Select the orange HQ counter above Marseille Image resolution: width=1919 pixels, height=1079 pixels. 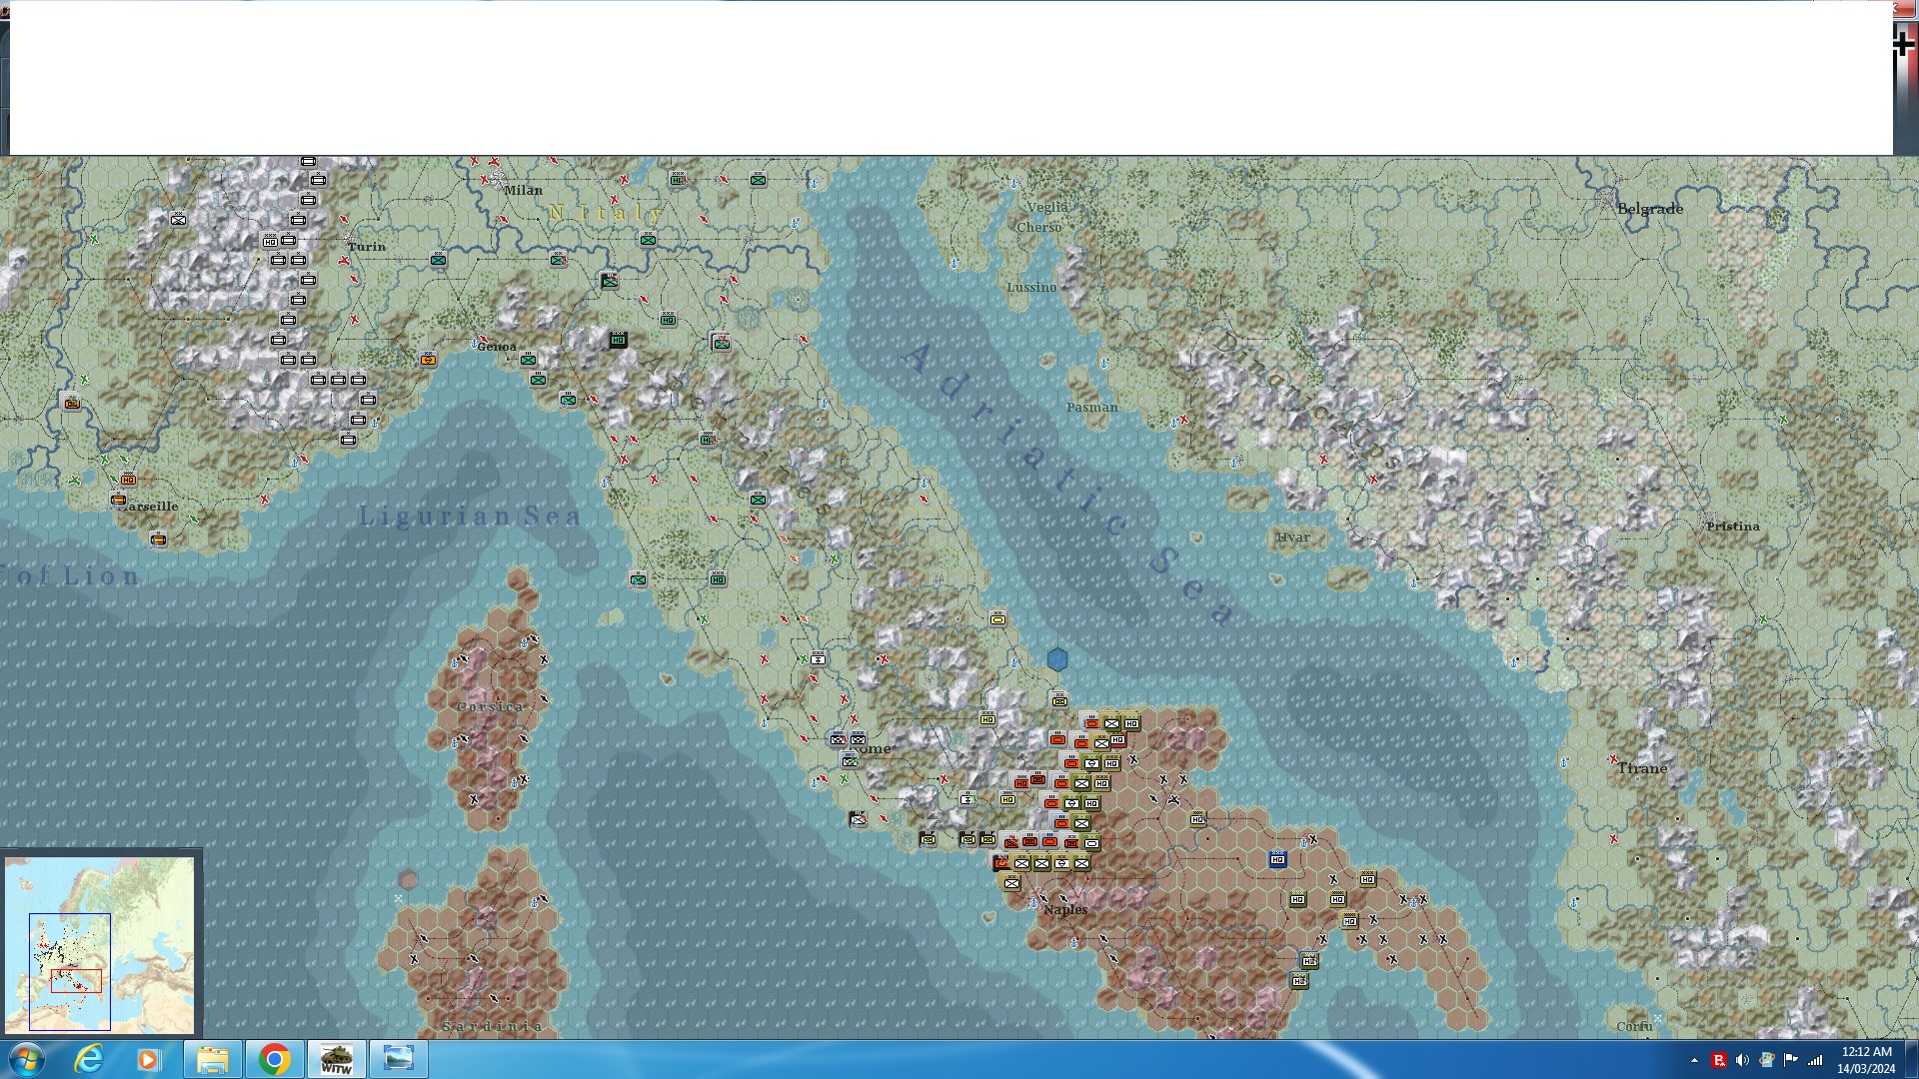tap(128, 480)
